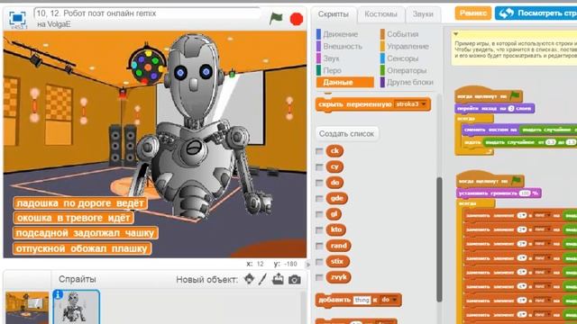Choose new sprite from library icon

click(249, 280)
